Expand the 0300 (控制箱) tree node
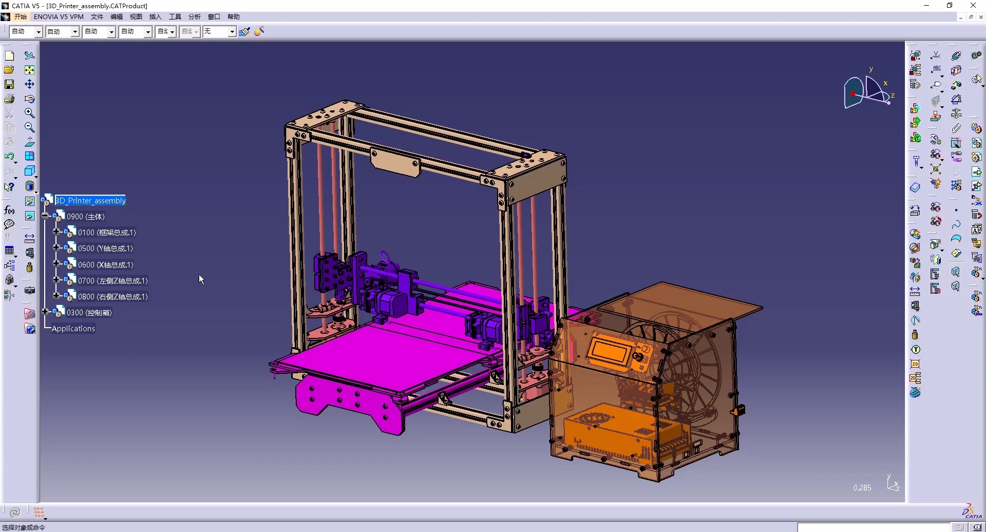This screenshot has width=986, height=532. [45, 312]
